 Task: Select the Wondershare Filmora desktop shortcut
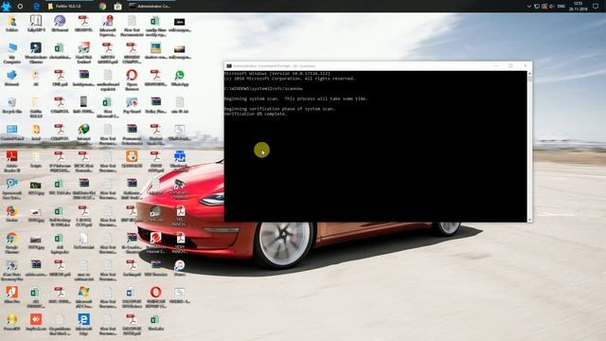click(36, 53)
